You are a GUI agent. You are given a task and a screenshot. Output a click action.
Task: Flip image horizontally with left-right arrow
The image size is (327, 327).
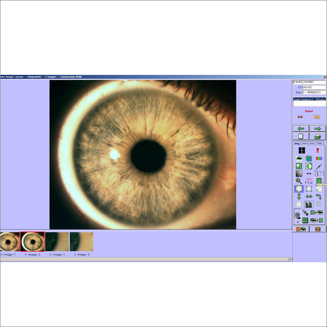coord(309,197)
